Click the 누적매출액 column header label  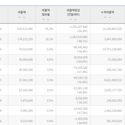pyautogui.click(x=108, y=12)
